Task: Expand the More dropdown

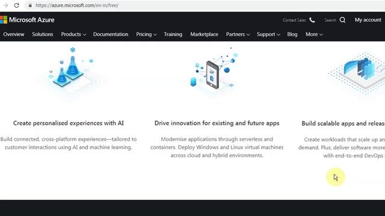Action: click(314, 34)
